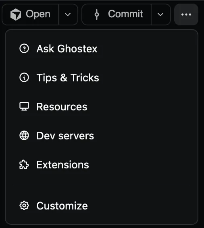Click the cube icon in Open button
Image resolution: width=204 pixels, height=228 pixels.
tap(16, 15)
